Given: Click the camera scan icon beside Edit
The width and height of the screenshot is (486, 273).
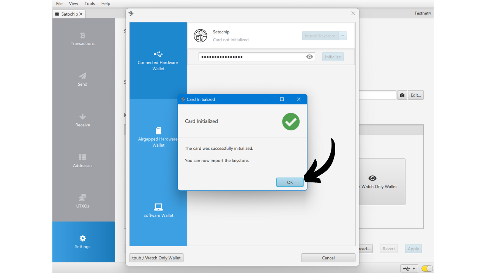Looking at the screenshot, I should pyautogui.click(x=402, y=95).
